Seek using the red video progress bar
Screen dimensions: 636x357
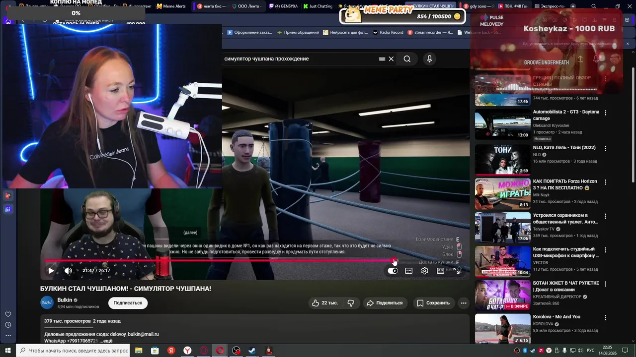click(x=220, y=260)
